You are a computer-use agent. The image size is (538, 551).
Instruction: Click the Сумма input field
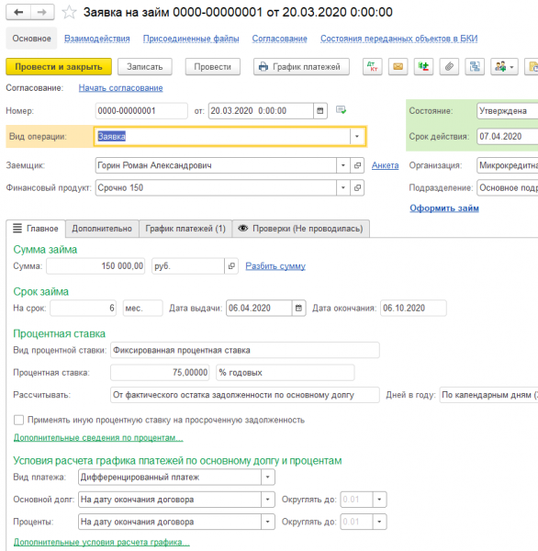[x=95, y=266]
